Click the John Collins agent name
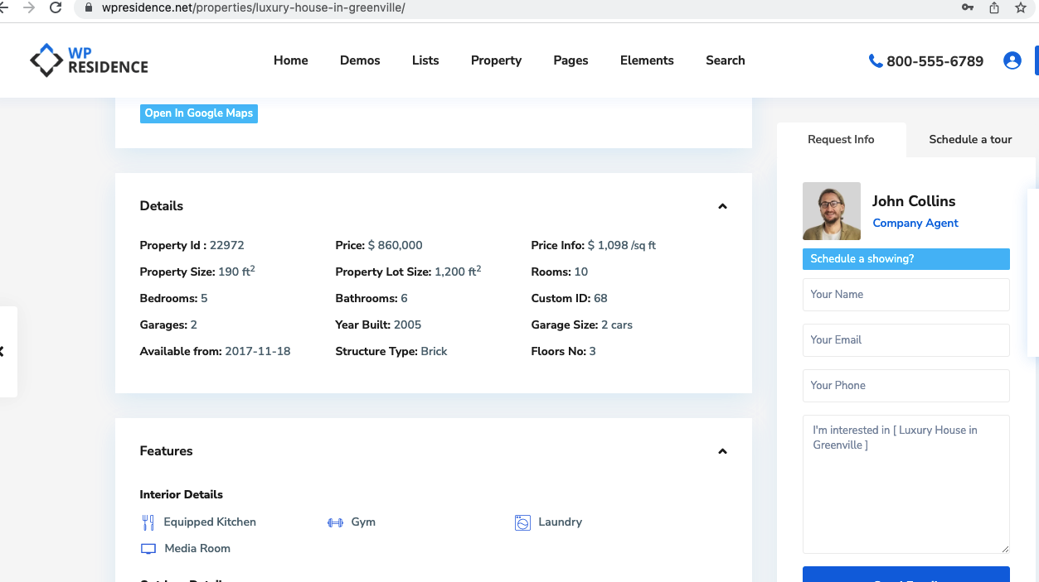 914,201
